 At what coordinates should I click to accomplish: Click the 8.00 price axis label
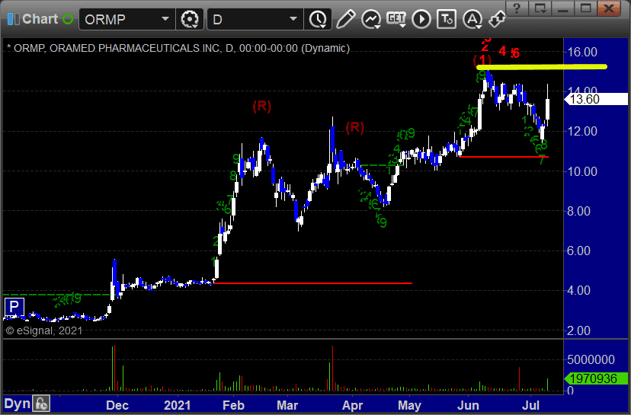[578, 211]
